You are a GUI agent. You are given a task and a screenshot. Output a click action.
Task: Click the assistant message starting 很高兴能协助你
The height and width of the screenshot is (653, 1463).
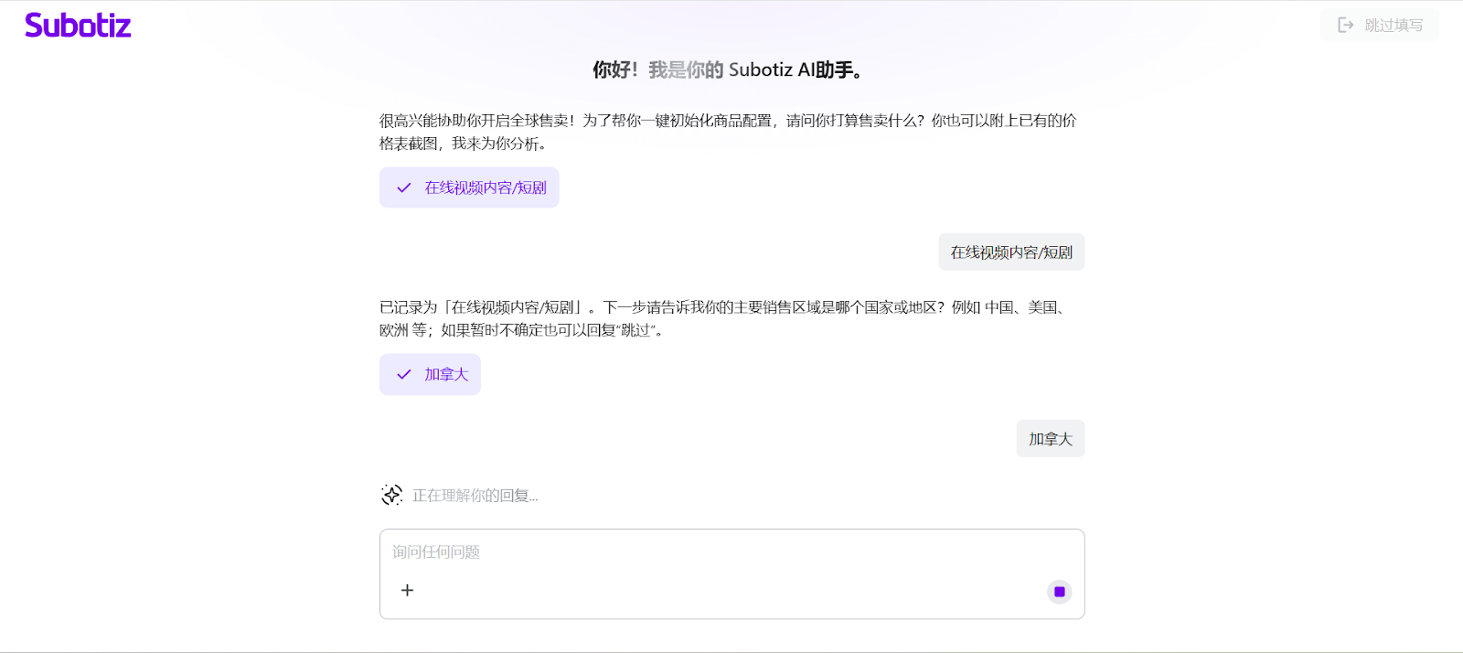[727, 132]
